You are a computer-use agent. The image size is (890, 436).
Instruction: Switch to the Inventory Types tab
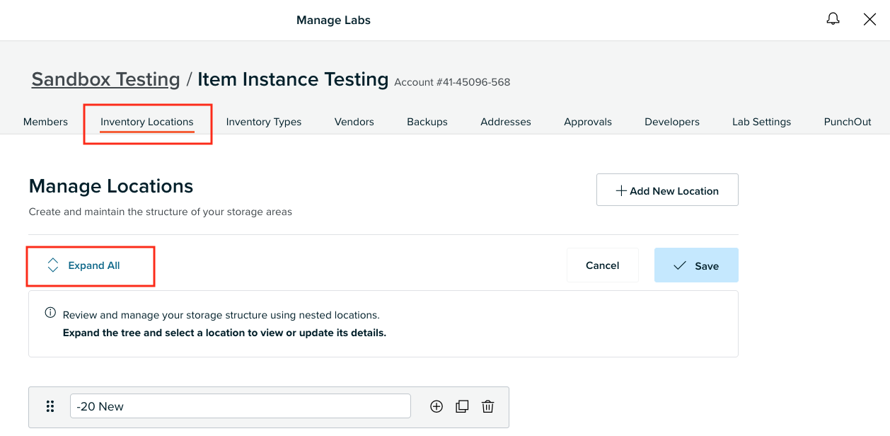tap(264, 122)
